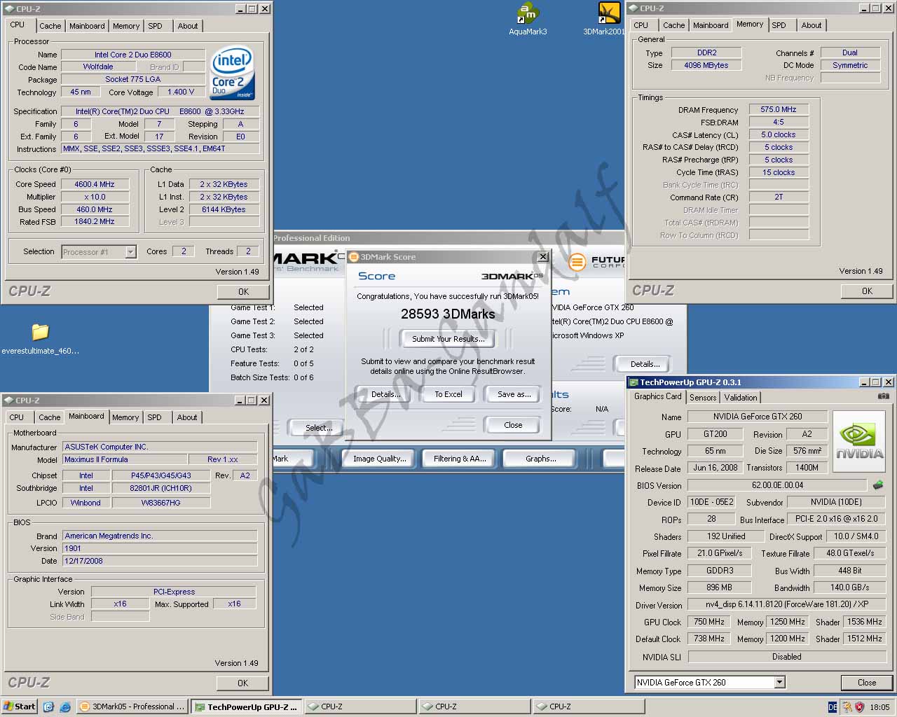This screenshot has width=897, height=717.
Task: Click the BIOS version save icon in GPU-Z
Action: point(877,485)
